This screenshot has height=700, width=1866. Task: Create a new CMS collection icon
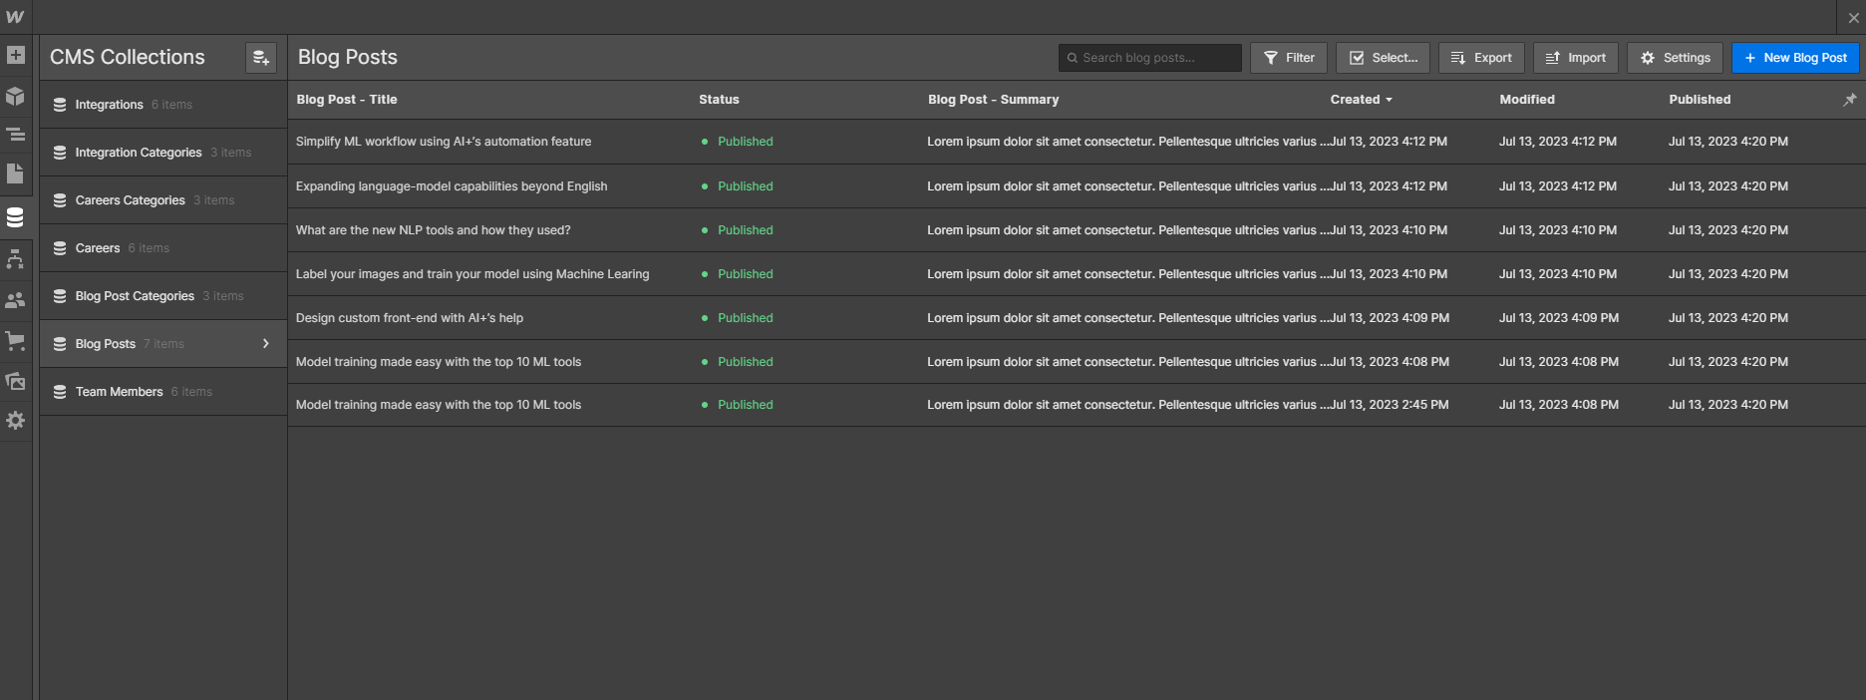click(261, 58)
